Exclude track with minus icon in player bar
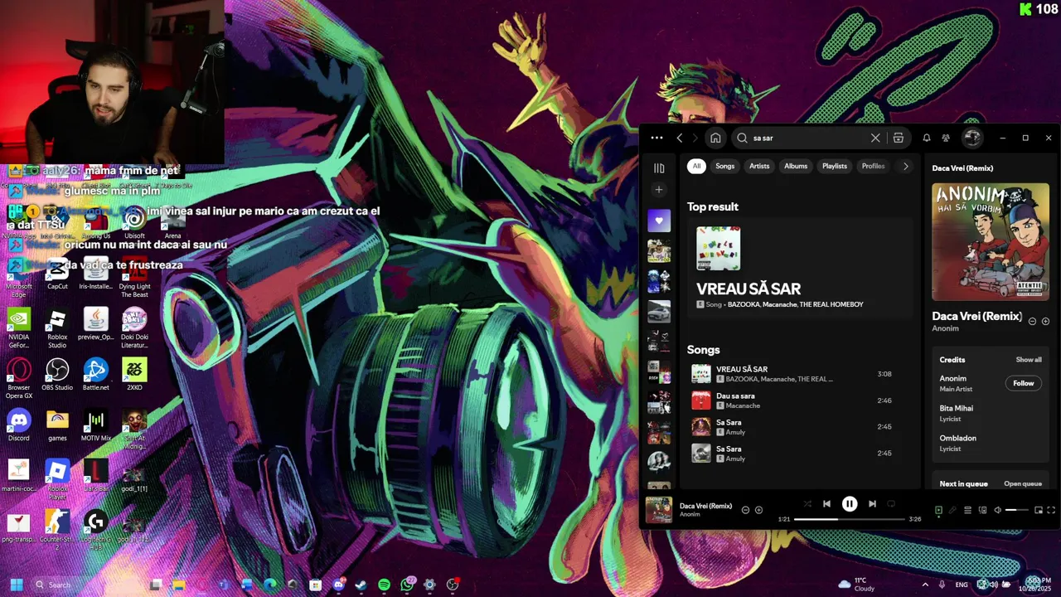The width and height of the screenshot is (1061, 597). (745, 510)
